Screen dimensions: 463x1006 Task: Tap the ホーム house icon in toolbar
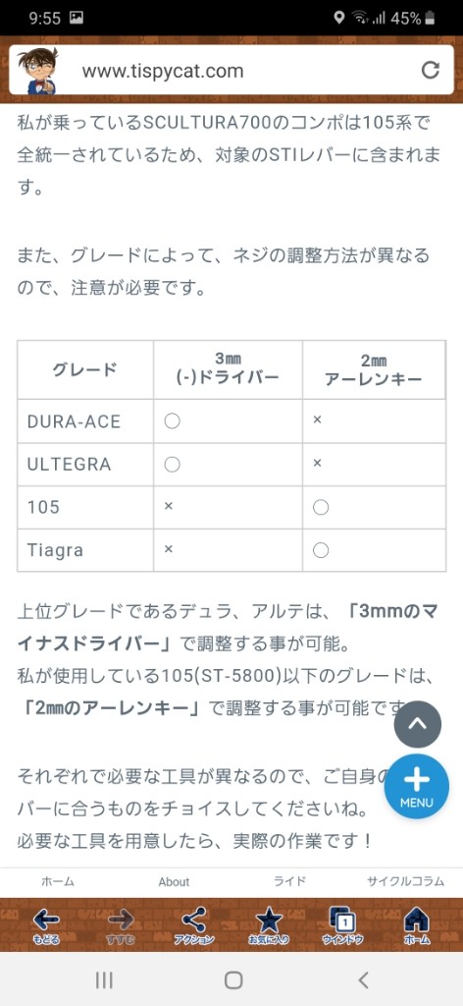(418, 924)
